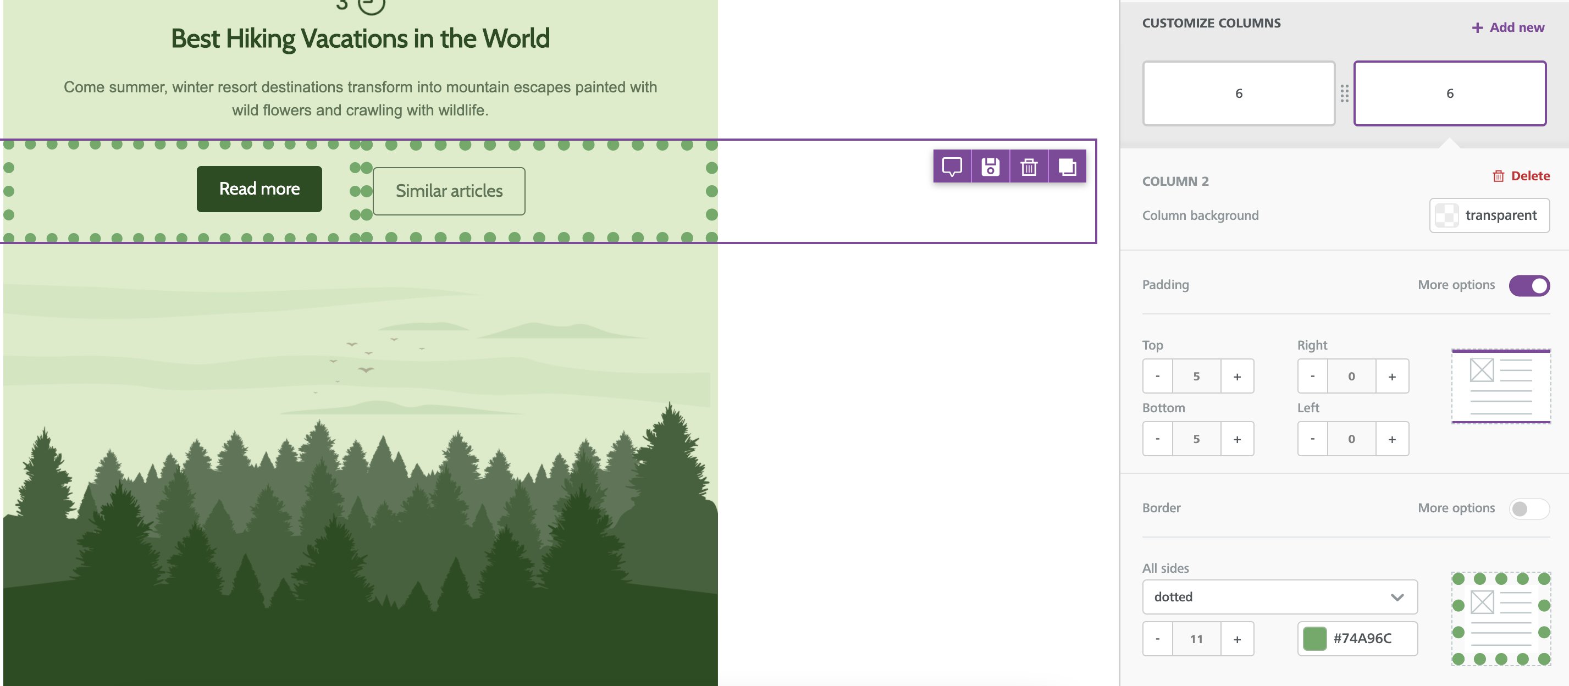This screenshot has width=1569, height=686.
Task: Click the dotted border preview diagram
Action: point(1501,618)
